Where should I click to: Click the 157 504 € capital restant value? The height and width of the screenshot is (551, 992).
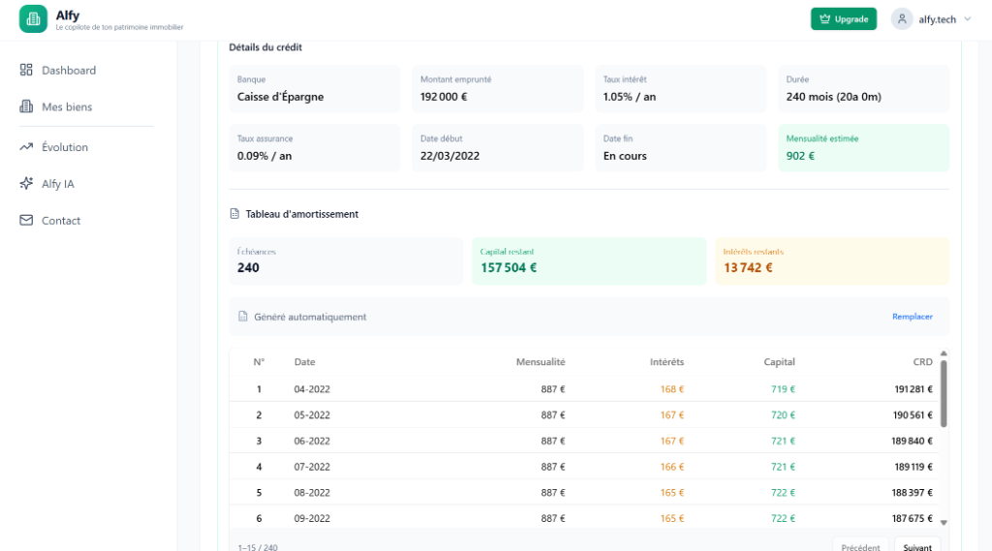point(509,267)
